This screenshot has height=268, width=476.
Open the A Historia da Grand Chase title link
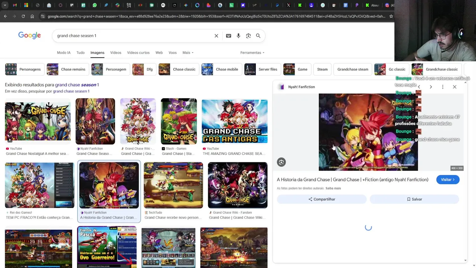pos(353,179)
